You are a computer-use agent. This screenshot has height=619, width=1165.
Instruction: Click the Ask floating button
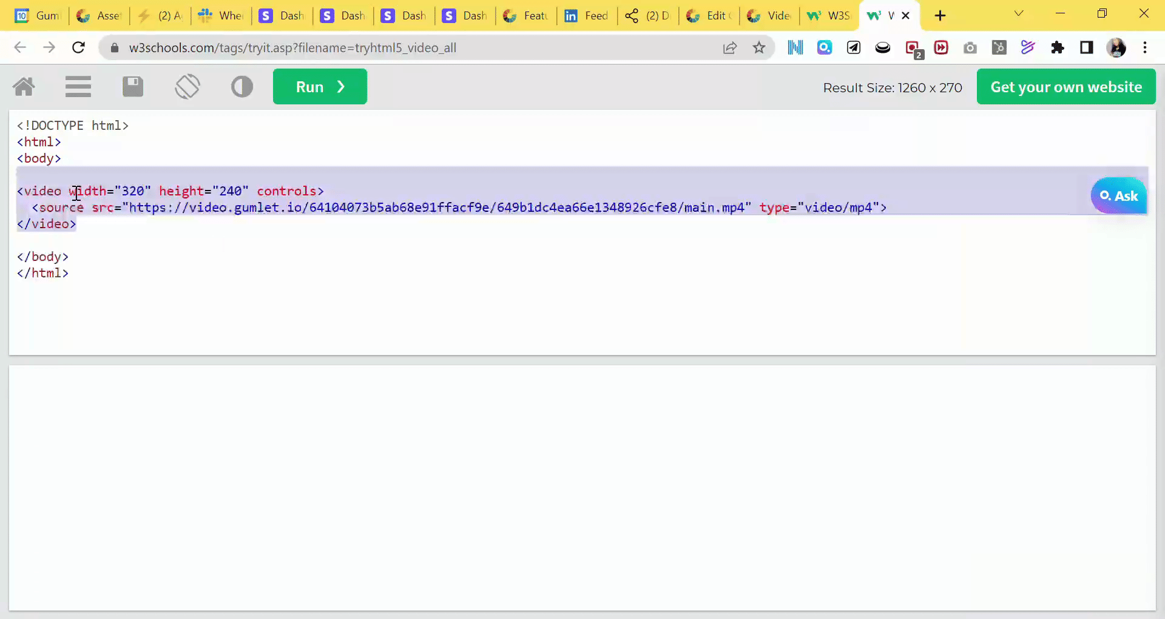(x=1118, y=195)
